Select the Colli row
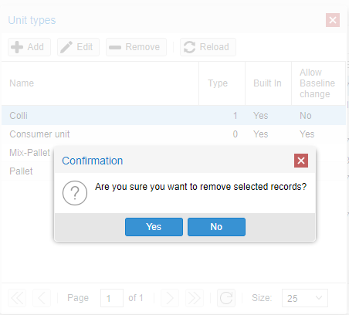 [x=174, y=116]
